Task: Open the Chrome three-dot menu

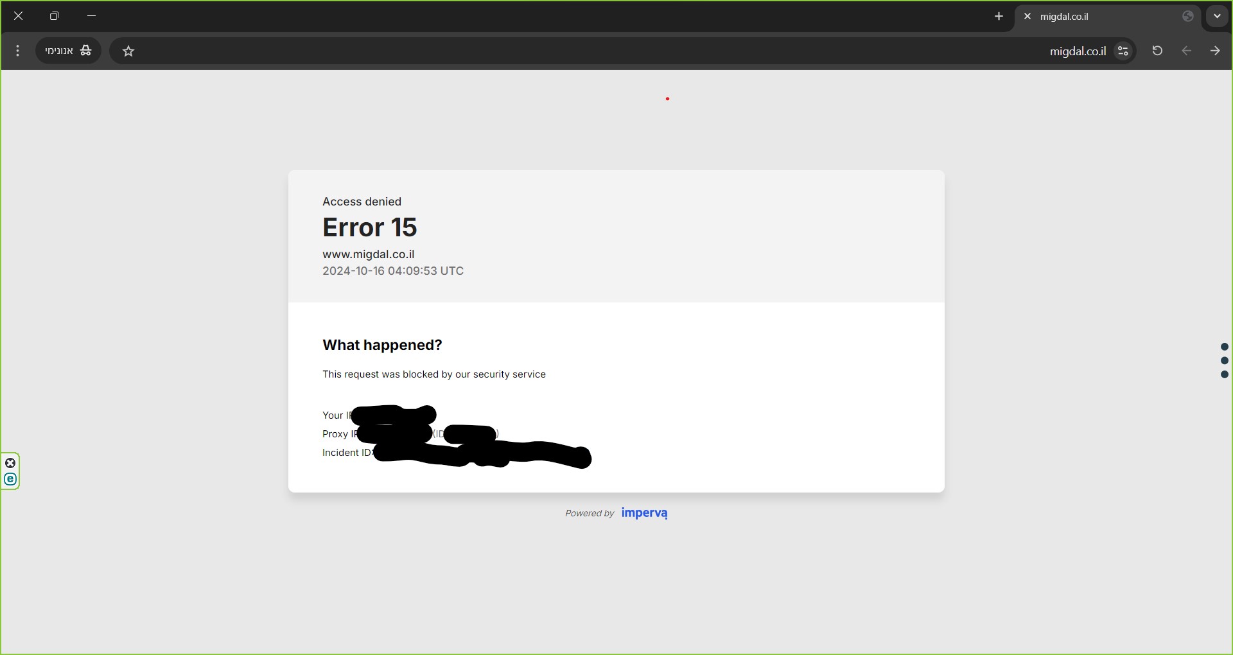Action: pos(18,51)
